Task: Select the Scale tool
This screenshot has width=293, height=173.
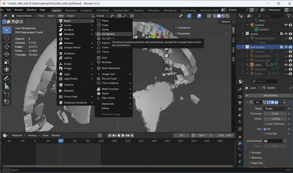Action: pyautogui.click(x=7, y=62)
